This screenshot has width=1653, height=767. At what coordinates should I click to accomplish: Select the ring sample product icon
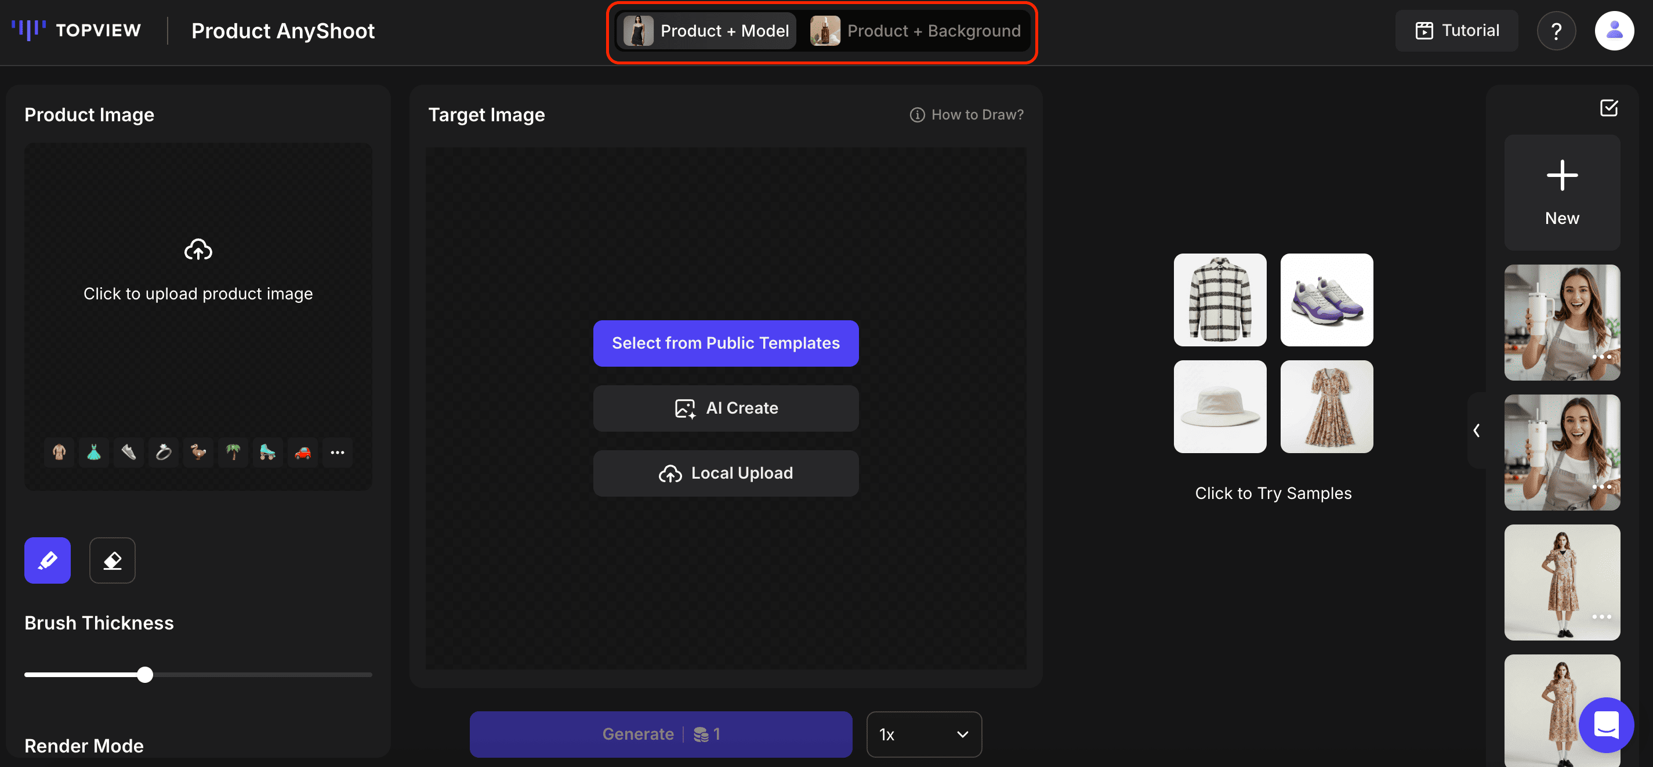pyautogui.click(x=164, y=452)
